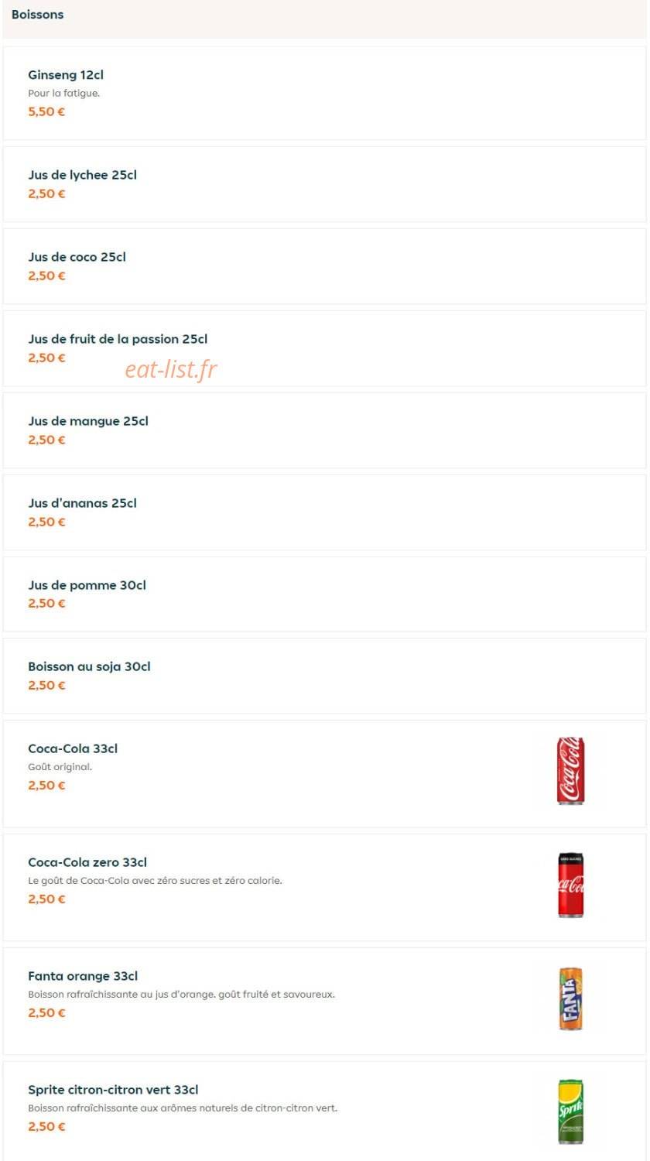Click the Coca-Cola zero 33cl title
The image size is (650, 1161).
coord(87,862)
